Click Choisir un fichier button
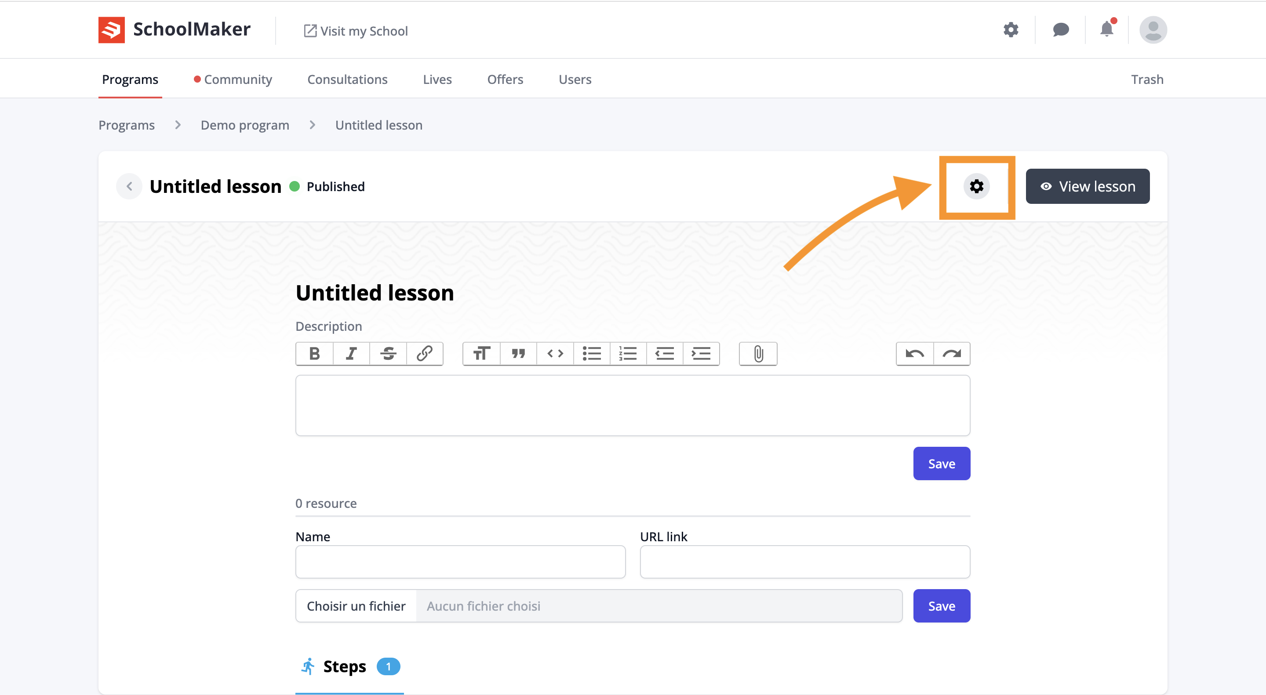Screen dimensions: 1266x695 (x=357, y=606)
